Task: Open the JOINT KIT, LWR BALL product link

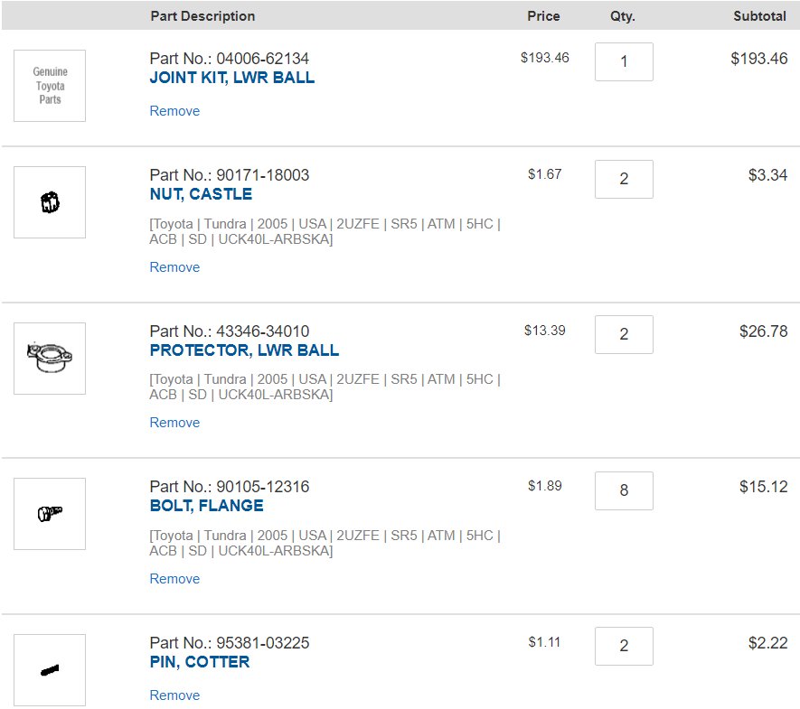Action: point(232,78)
